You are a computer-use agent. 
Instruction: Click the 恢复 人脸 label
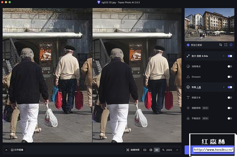click(x=196, y=87)
